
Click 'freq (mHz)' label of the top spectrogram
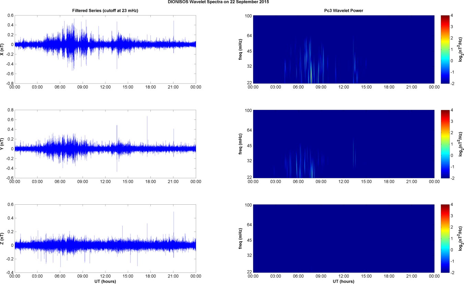[241, 49]
